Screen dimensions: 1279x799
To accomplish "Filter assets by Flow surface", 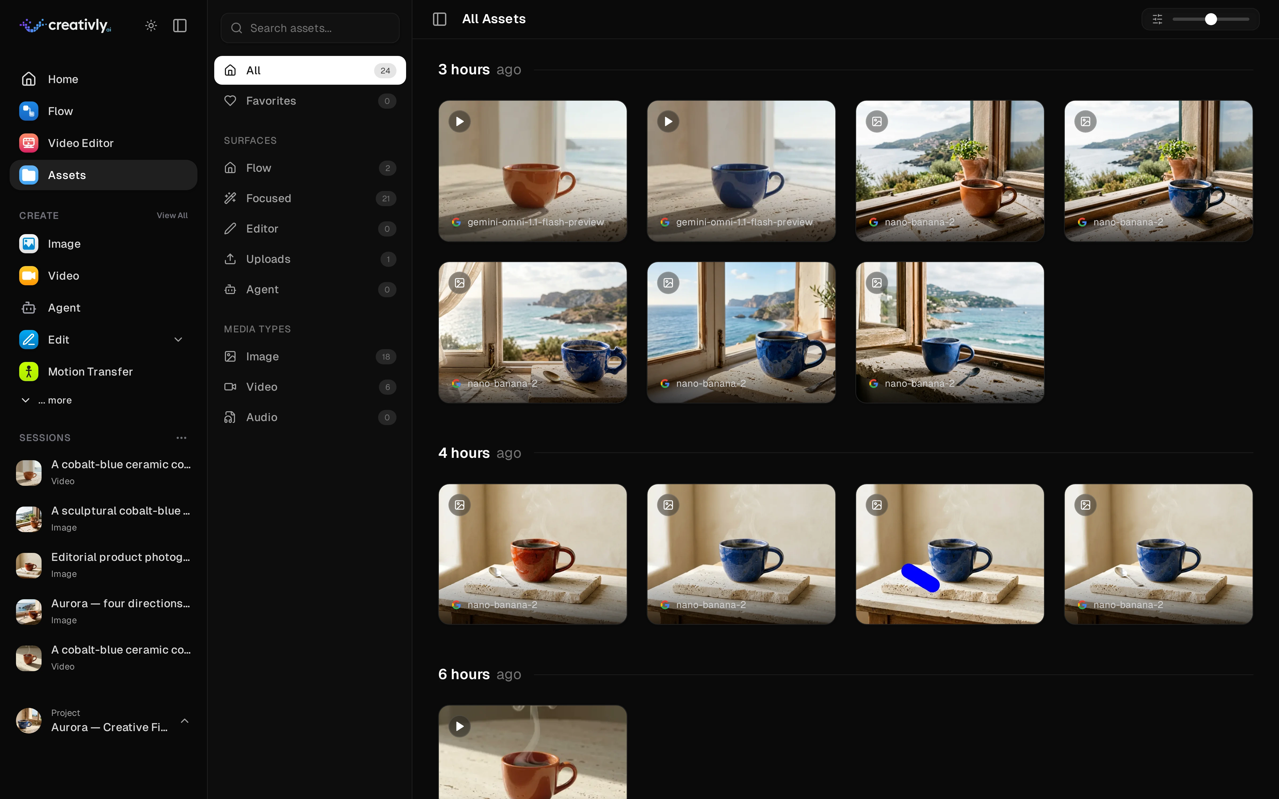I will [x=310, y=168].
